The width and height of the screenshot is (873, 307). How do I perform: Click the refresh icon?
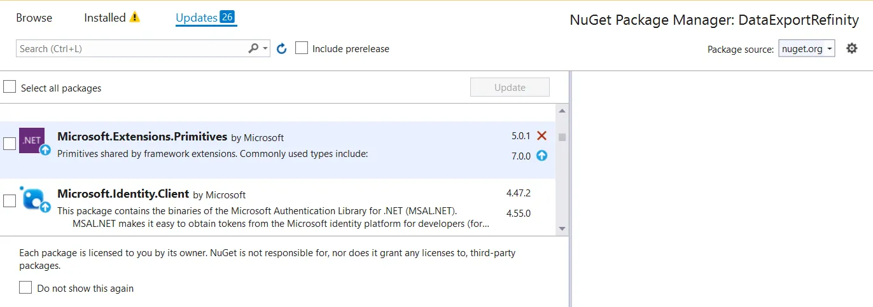282,48
